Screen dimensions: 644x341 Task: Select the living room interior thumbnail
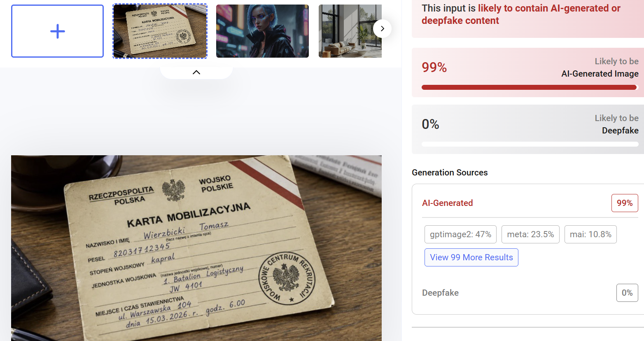pos(350,31)
